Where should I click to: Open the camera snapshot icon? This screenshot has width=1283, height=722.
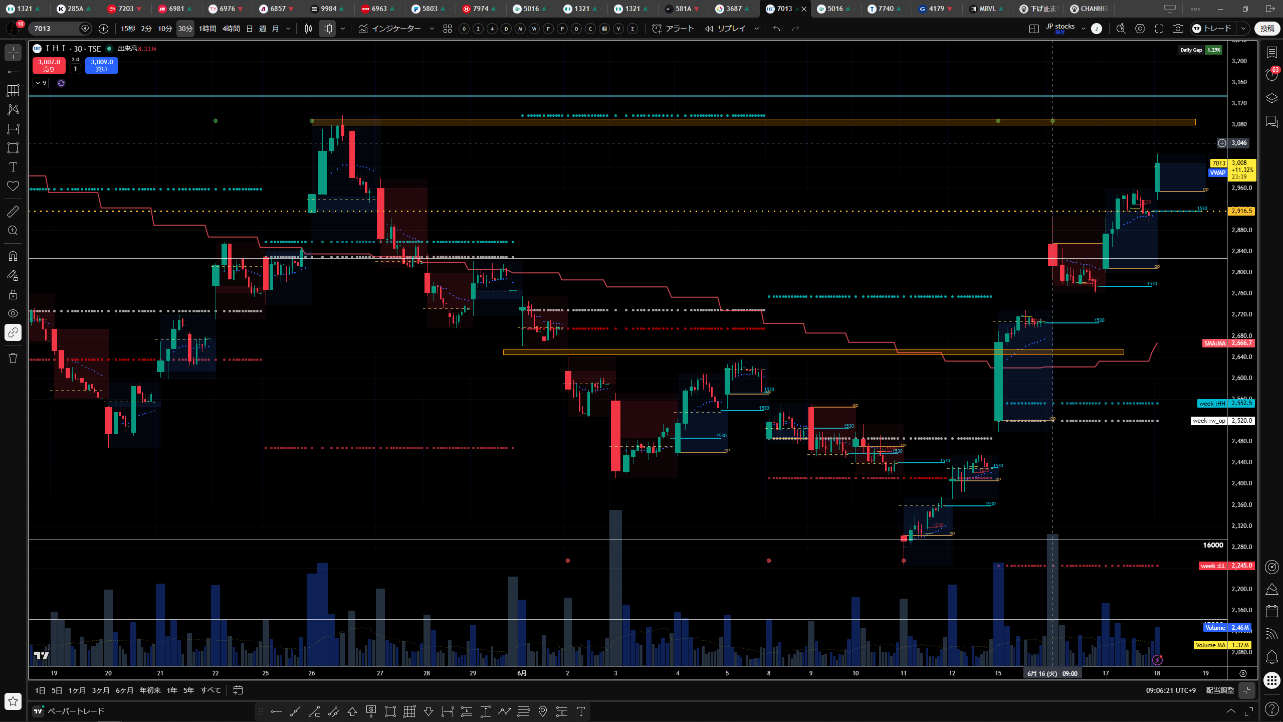tap(1178, 29)
